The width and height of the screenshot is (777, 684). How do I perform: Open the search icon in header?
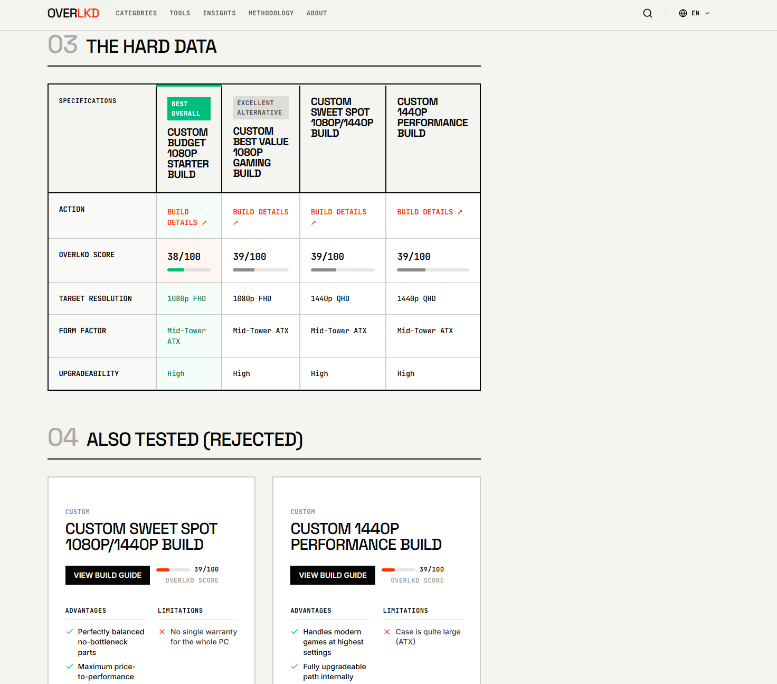648,13
